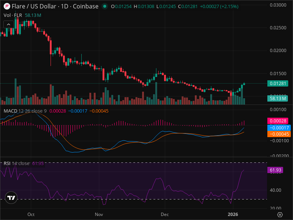The width and height of the screenshot is (293, 220).
Task: Click the 58.13 M volume axis label
Action: tap(278, 98)
